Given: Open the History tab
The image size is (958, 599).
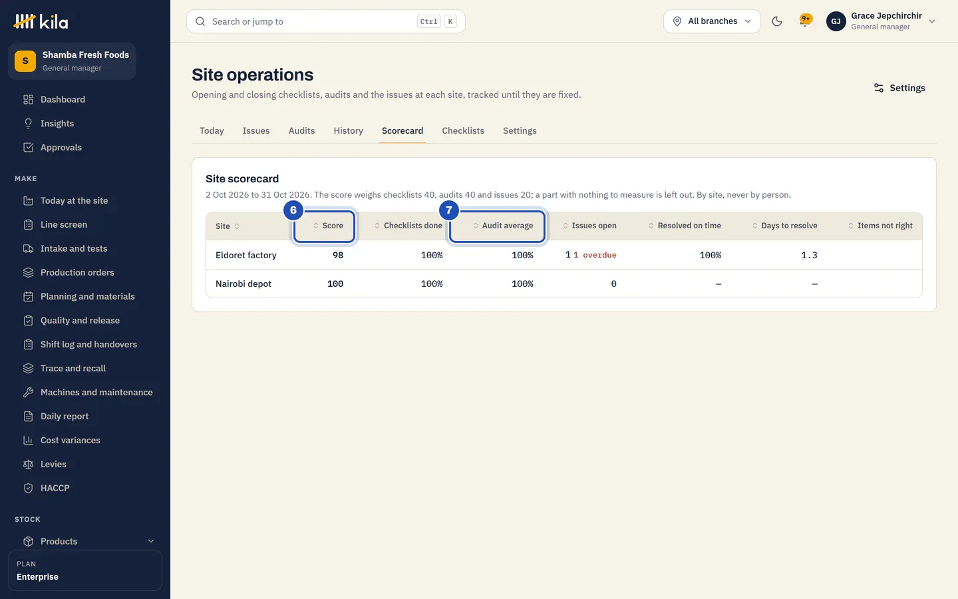Looking at the screenshot, I should click(349, 131).
